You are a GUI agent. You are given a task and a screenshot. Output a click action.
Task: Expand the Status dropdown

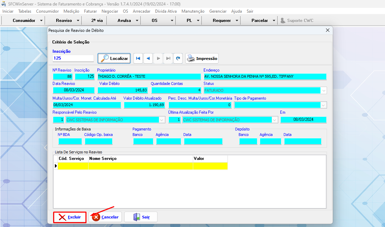[324, 91]
